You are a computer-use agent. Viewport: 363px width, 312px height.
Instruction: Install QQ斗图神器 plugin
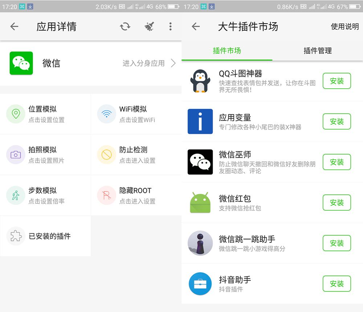pyautogui.click(x=337, y=81)
